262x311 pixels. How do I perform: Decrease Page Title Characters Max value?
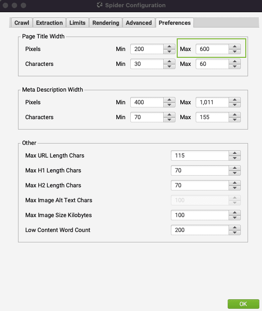tap(234, 66)
